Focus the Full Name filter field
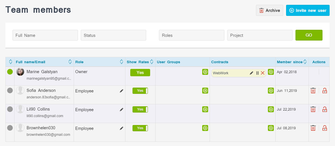Screen dimensions: 335x146 (45, 35)
